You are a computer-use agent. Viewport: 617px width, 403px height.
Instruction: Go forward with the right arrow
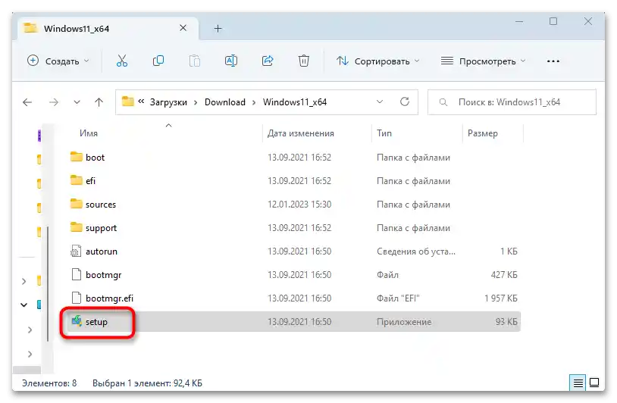(54, 102)
